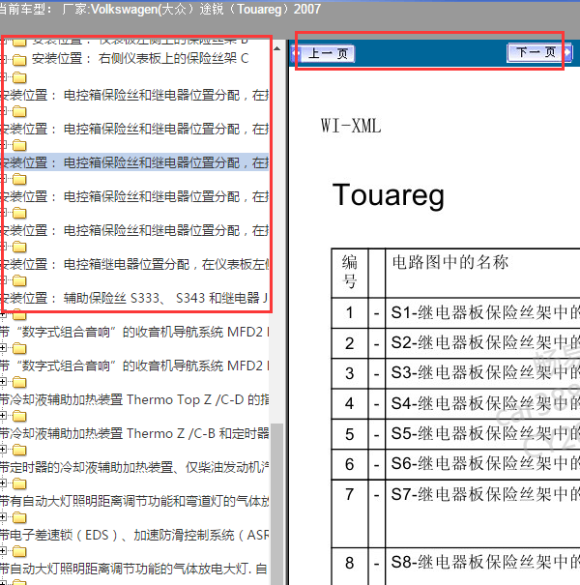Viewport: 580px width, 585px height.
Task: Click folder icon of 带自动大灯照明距离调节功能的气体放电大灯 entry
Action: pyautogui.click(x=19, y=552)
